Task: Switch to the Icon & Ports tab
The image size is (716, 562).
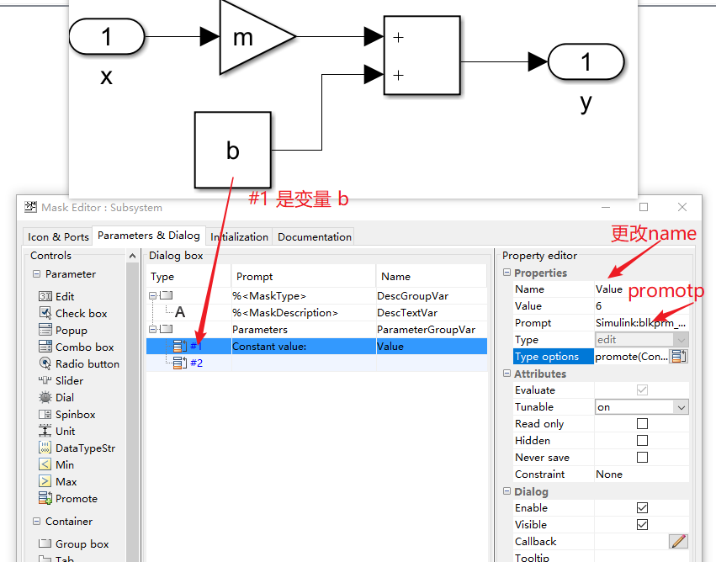Action: pyautogui.click(x=58, y=237)
